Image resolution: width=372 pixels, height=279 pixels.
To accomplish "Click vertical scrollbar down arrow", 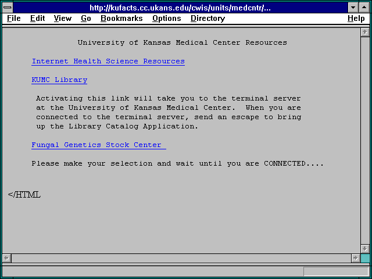I will pyautogui.click(x=365, y=249).
